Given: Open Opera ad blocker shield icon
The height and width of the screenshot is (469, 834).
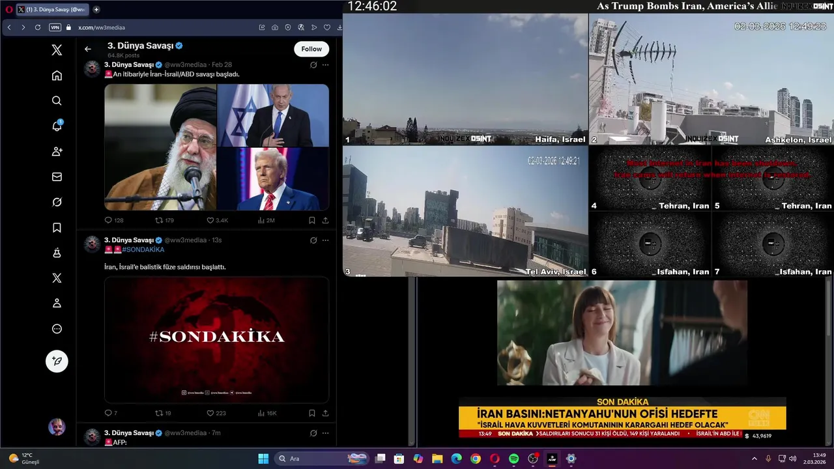Looking at the screenshot, I should point(288,27).
